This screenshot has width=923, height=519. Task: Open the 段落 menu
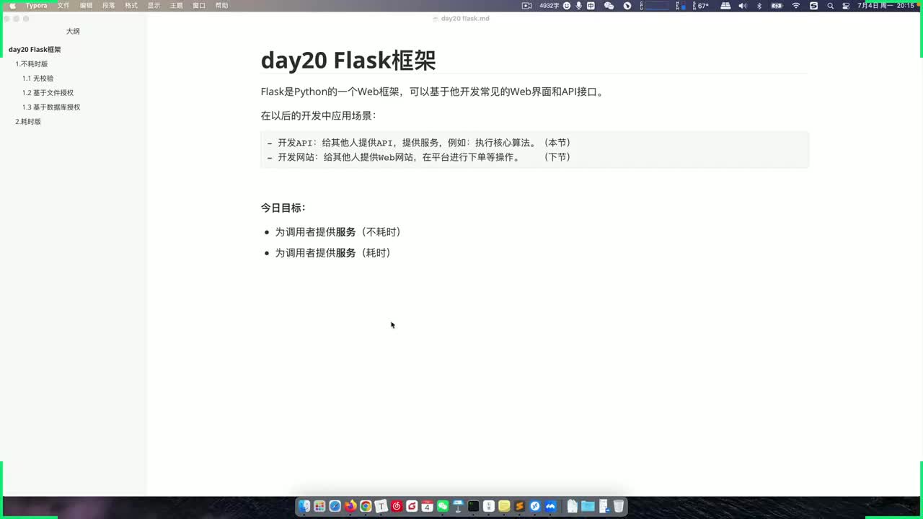point(108,5)
